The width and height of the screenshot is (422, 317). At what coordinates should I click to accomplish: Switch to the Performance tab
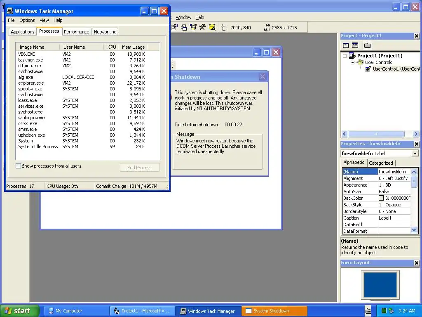[x=76, y=31]
